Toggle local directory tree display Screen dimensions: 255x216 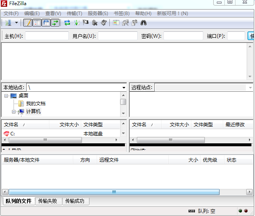pyautogui.click(x=37, y=23)
